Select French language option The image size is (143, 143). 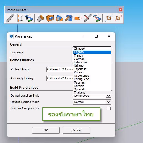[92, 55]
